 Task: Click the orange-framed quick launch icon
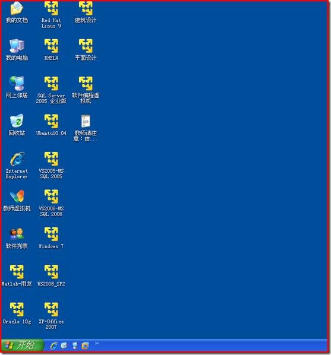(x=85, y=346)
